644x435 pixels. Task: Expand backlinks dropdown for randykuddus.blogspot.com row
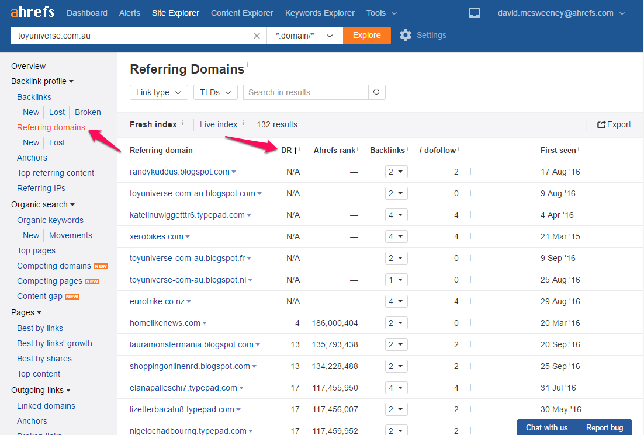point(396,172)
